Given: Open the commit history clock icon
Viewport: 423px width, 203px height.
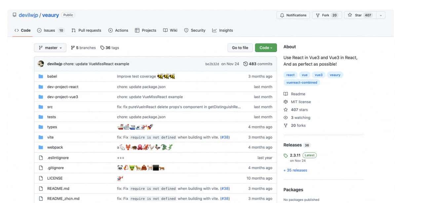Looking at the screenshot, I should point(245,64).
